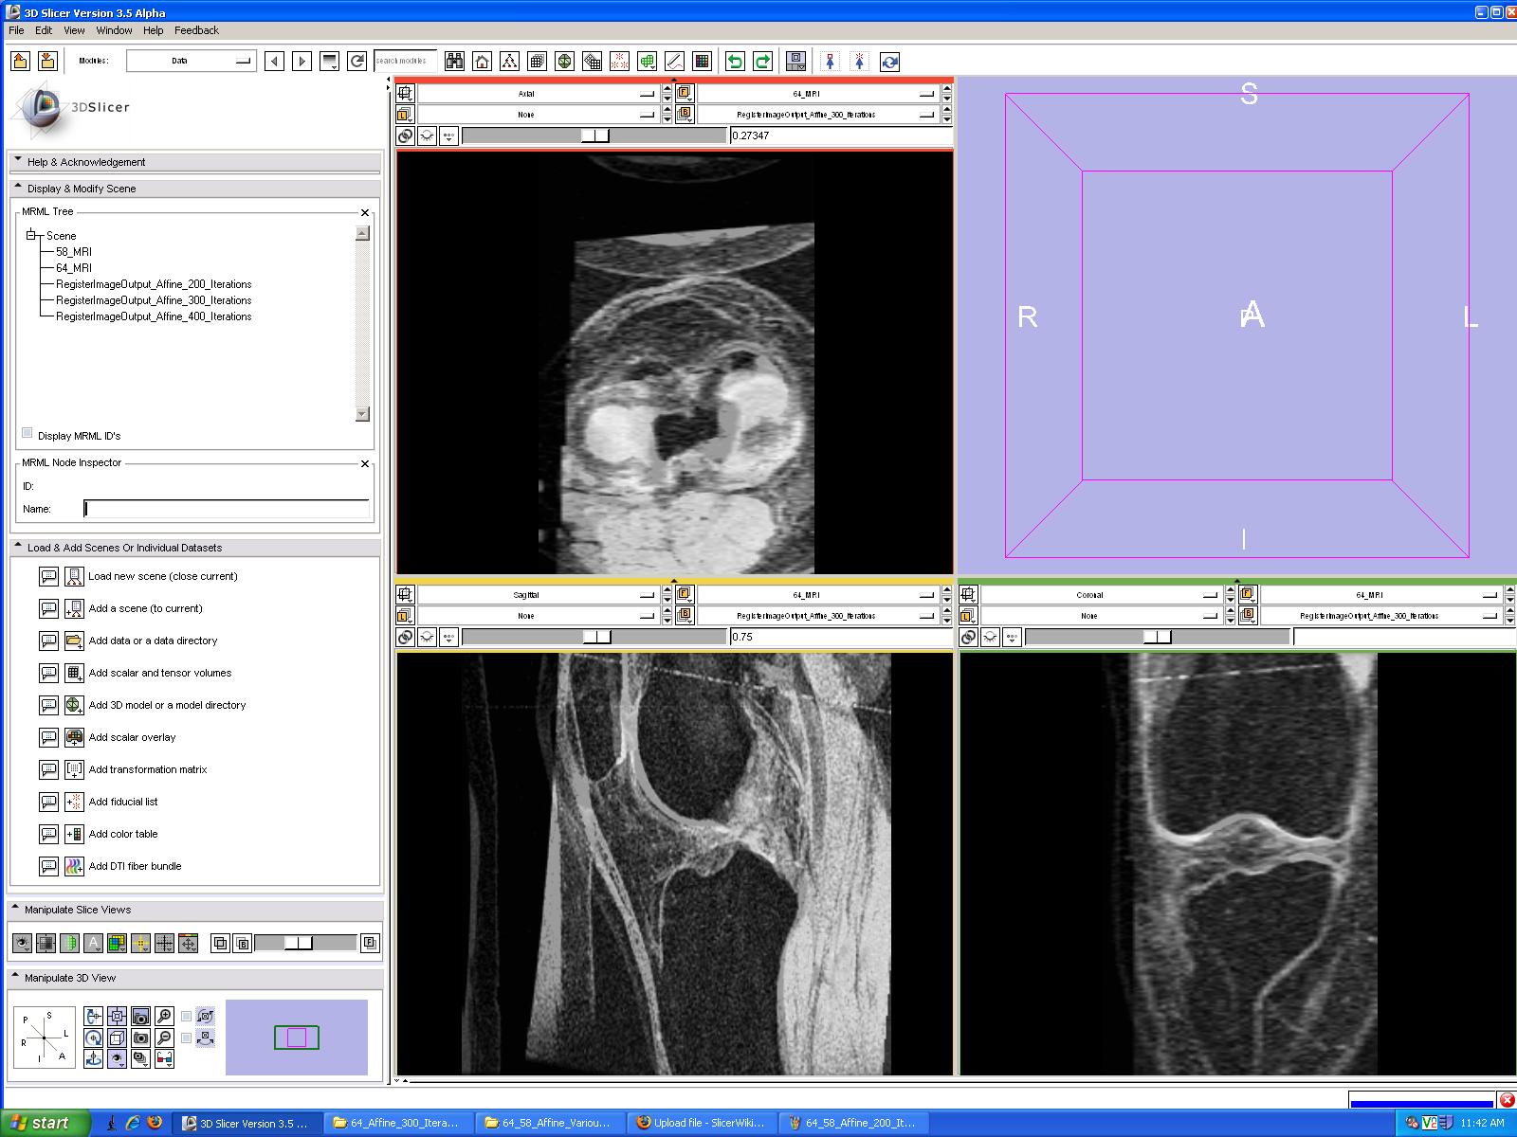
Task: Open Add fiducial list icon
Action: pyautogui.click(x=74, y=802)
